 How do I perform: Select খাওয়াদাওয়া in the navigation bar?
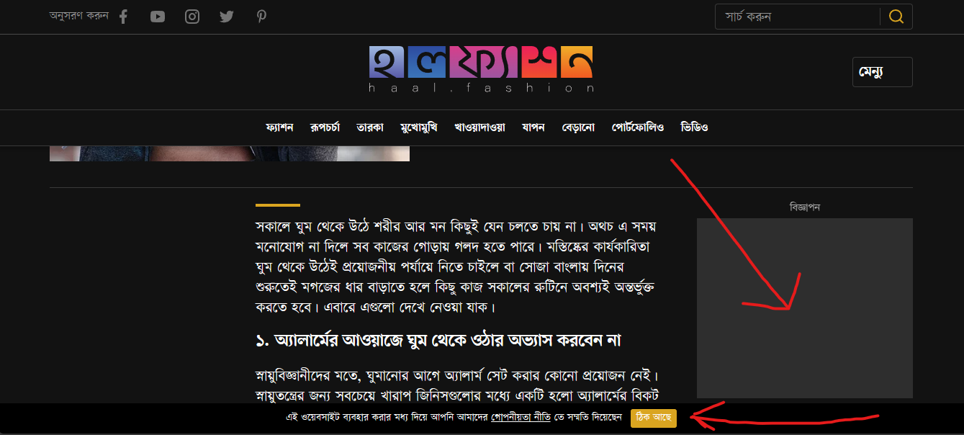pyautogui.click(x=479, y=127)
